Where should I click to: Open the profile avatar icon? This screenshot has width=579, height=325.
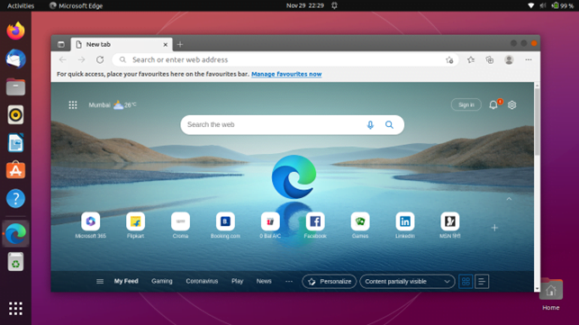tap(509, 59)
